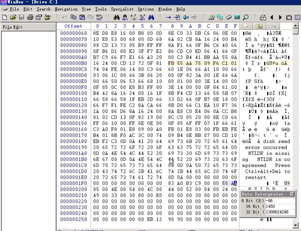The width and height of the screenshot is (301, 231).
Task: Open the Properties icon next to Print
Action: (x=39, y=18)
